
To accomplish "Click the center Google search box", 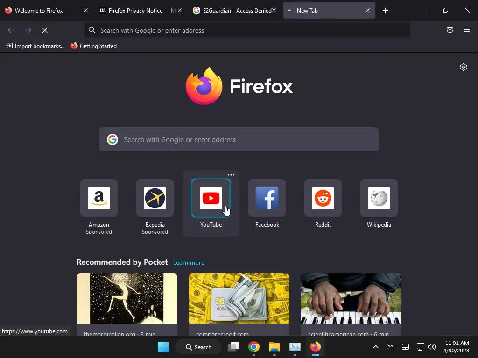I will coord(239,139).
